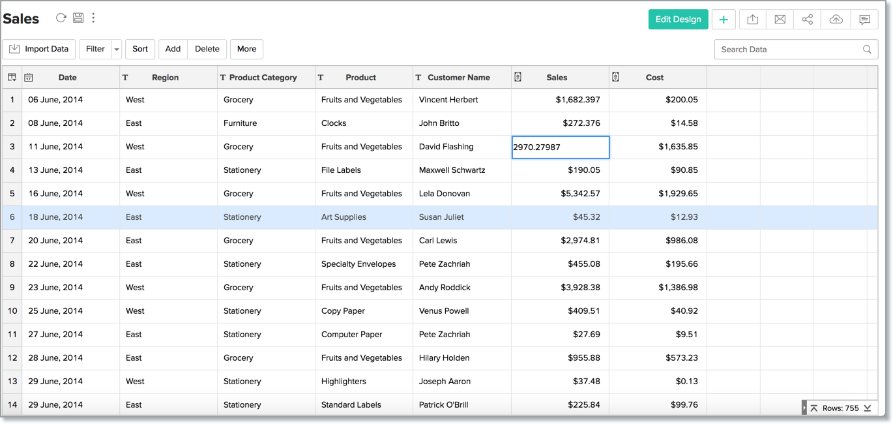893x424 pixels.
Task: Expand the collapsed panel arrow beside the row count
Action: pyautogui.click(x=804, y=408)
